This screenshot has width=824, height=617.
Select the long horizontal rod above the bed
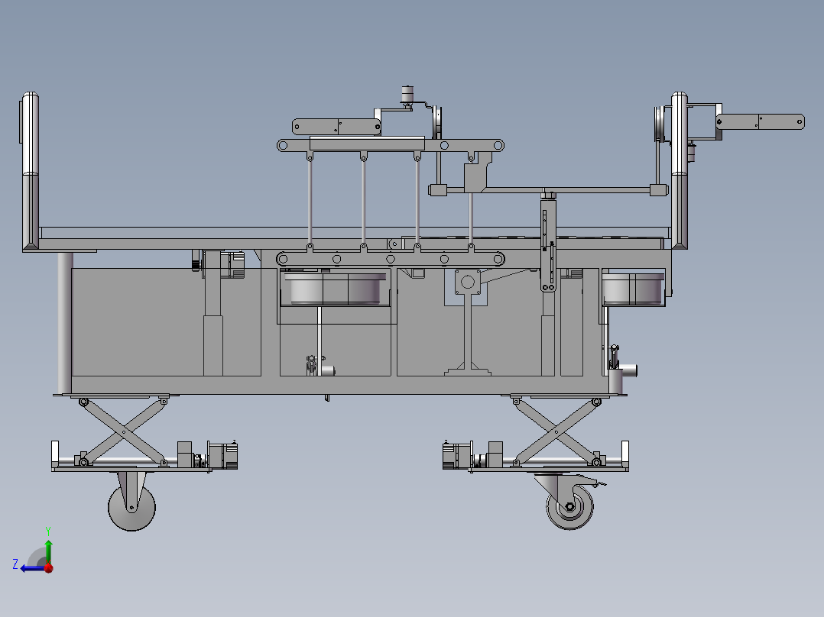click(548, 190)
